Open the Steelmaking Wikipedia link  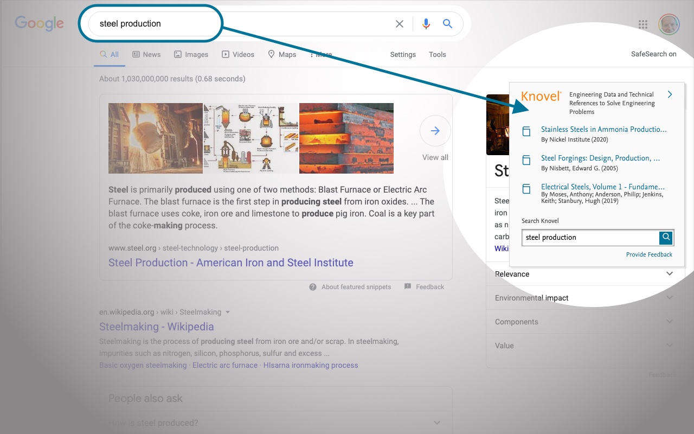pyautogui.click(x=157, y=327)
